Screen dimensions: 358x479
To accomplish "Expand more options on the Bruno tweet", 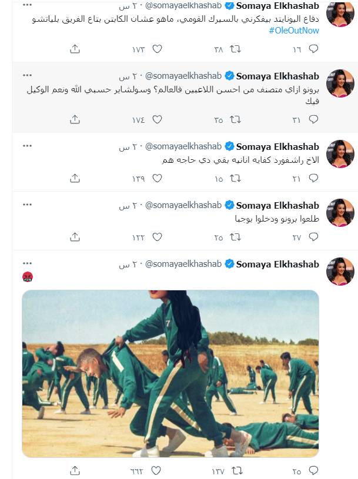I will pos(27,76).
